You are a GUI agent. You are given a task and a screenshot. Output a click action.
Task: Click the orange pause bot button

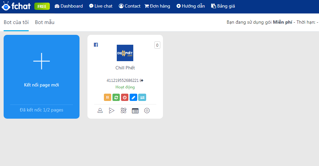[x=108, y=97]
